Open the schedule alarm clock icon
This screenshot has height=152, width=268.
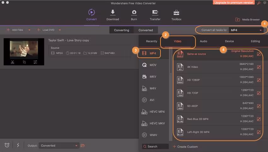click(7, 145)
